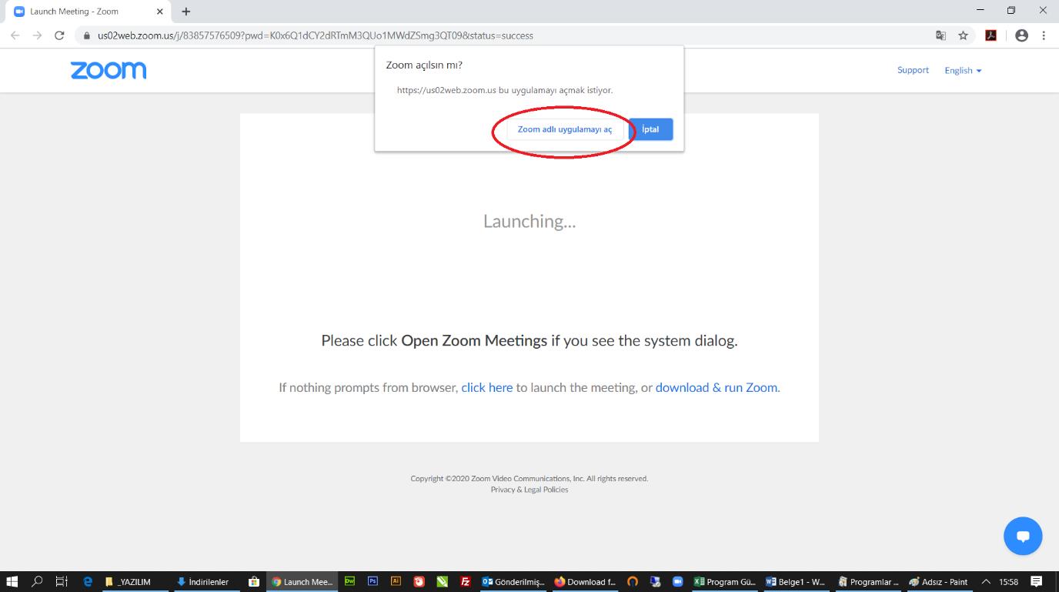Image resolution: width=1059 pixels, height=592 pixels.
Task: Open the Zoom app icon in the taskbar
Action: (678, 582)
